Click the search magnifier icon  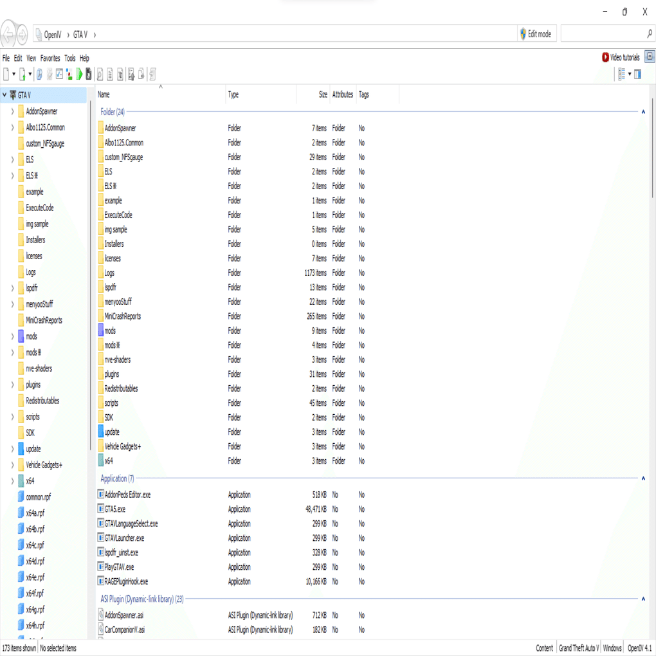[650, 34]
